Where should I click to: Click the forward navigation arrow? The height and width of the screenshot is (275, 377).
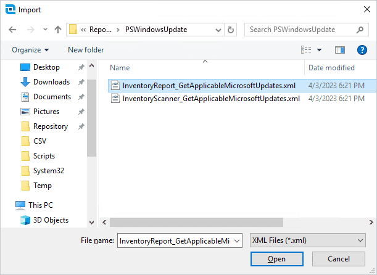[30, 30]
